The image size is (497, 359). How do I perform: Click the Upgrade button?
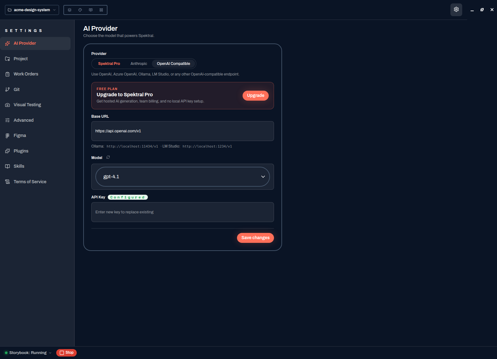point(256,96)
